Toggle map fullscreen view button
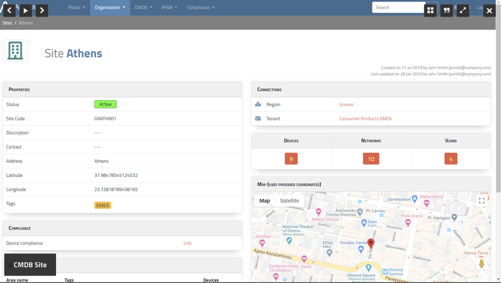 481,201
